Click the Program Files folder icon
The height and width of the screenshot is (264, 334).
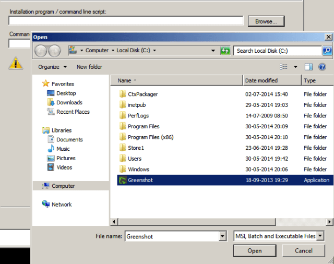tap(123, 126)
